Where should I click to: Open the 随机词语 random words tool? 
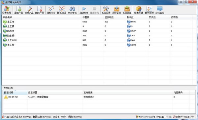pos(62,10)
